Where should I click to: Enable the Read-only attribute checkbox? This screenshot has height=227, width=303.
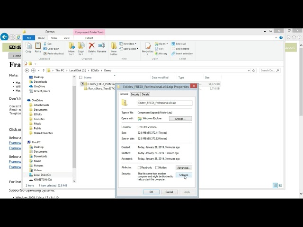click(139, 167)
